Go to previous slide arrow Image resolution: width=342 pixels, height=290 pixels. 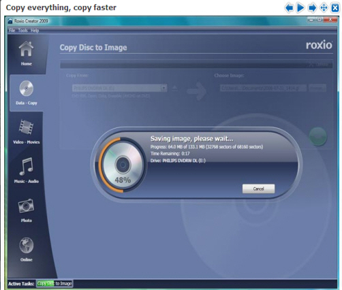pos(289,7)
